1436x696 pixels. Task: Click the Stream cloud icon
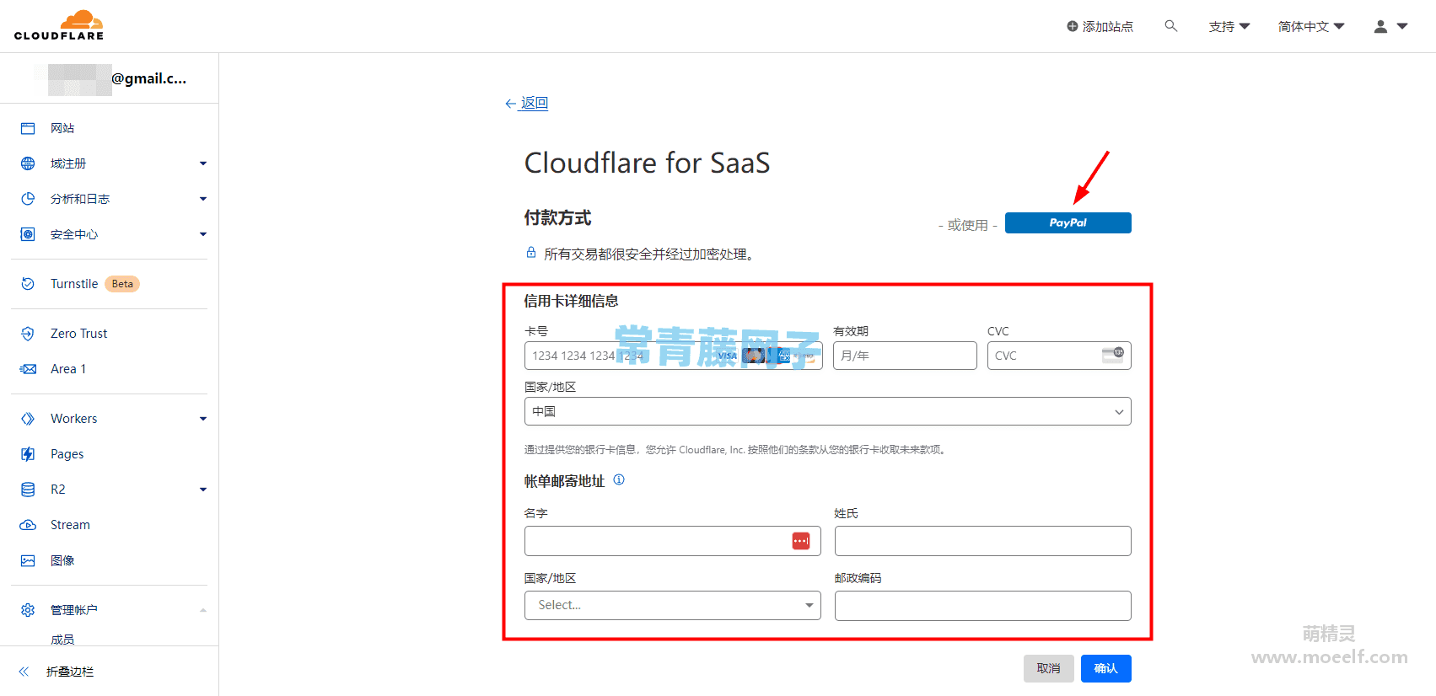28,525
